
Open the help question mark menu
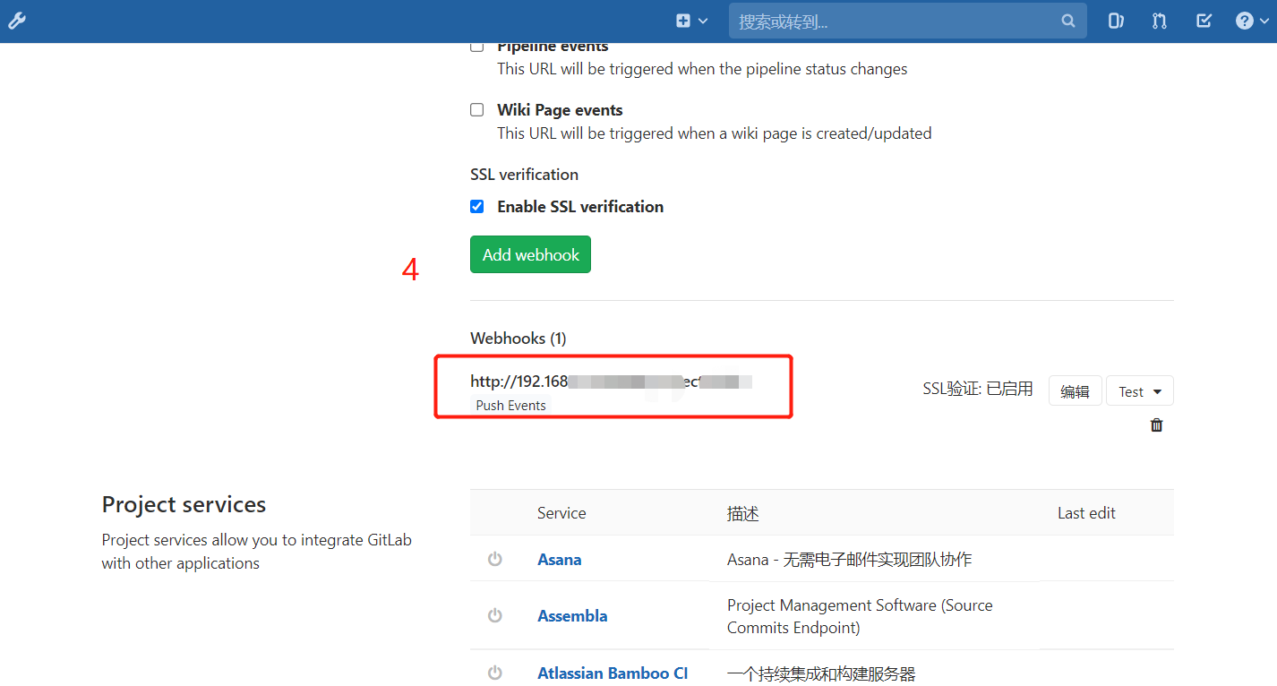(1251, 21)
